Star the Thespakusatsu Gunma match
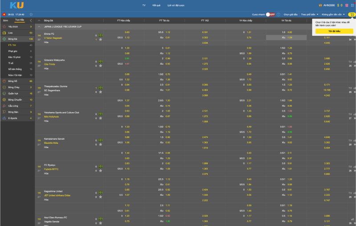This screenshot has height=226, width=356. 101,92
